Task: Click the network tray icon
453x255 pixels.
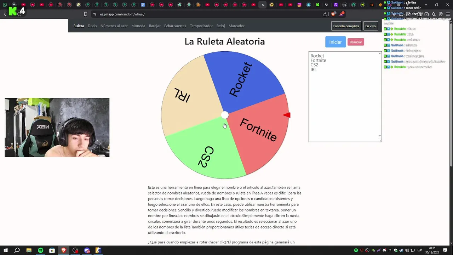Action: (413, 250)
